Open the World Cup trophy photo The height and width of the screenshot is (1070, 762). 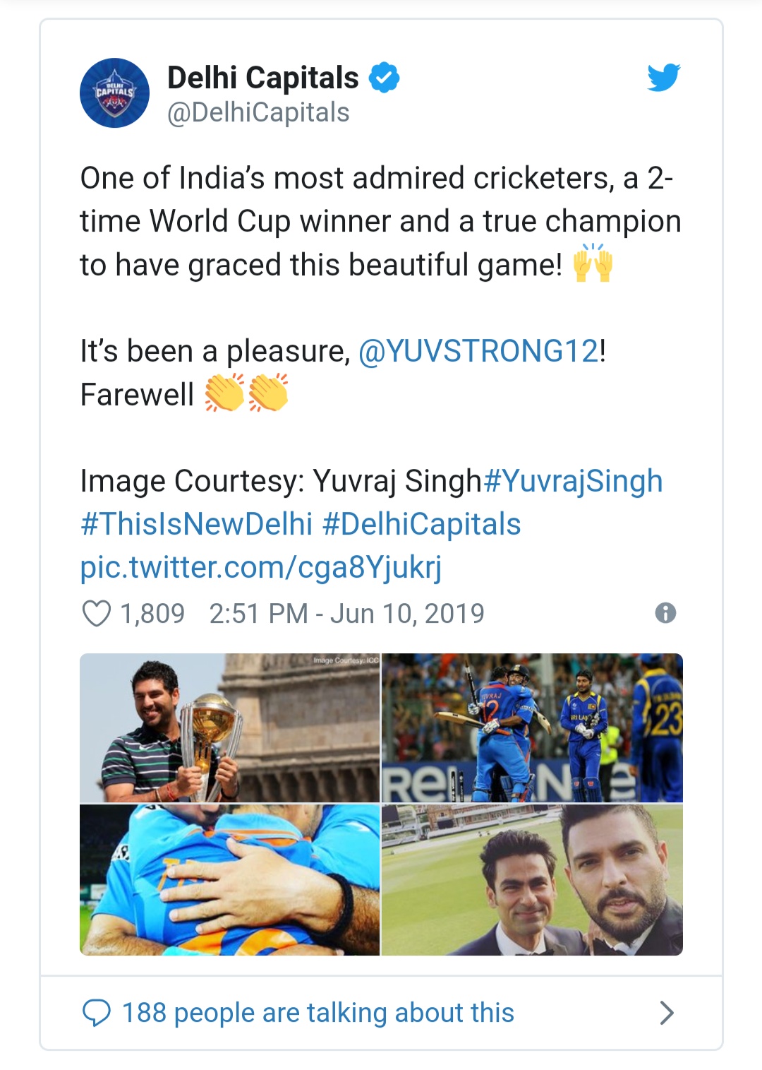coord(229,727)
